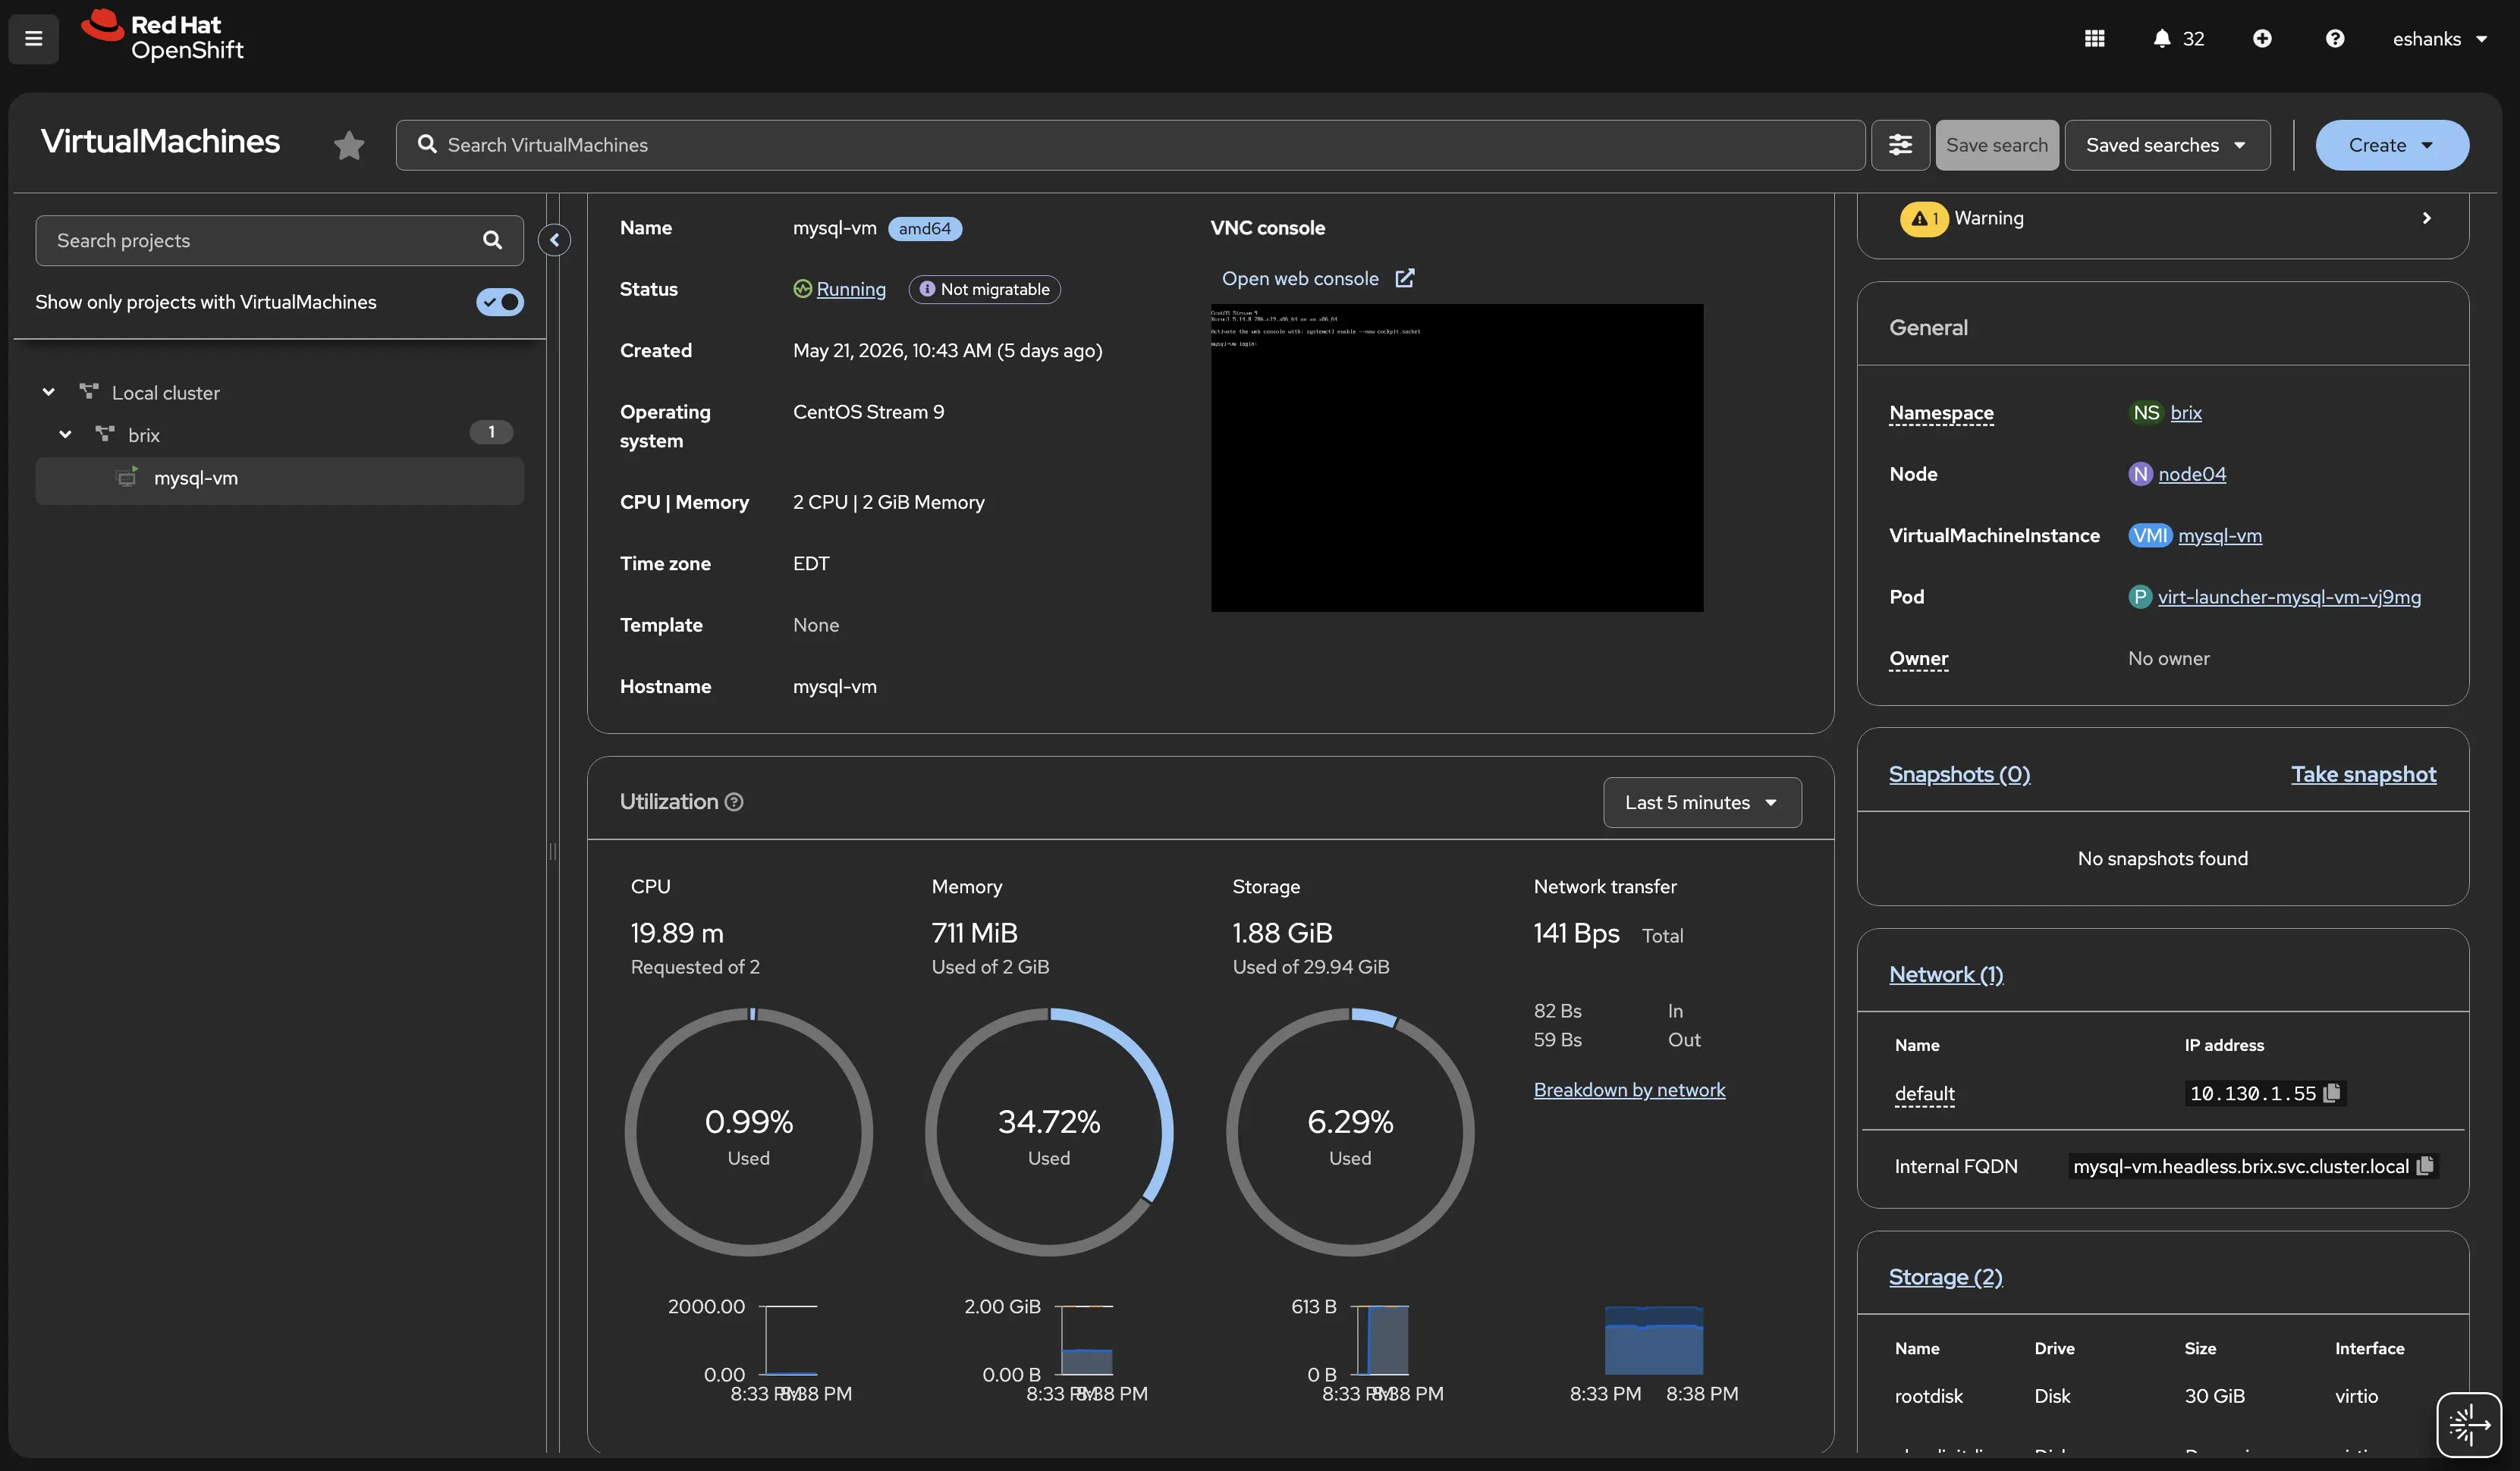
Task: Click the Red Hat OpenShift logo
Action: 163,37
